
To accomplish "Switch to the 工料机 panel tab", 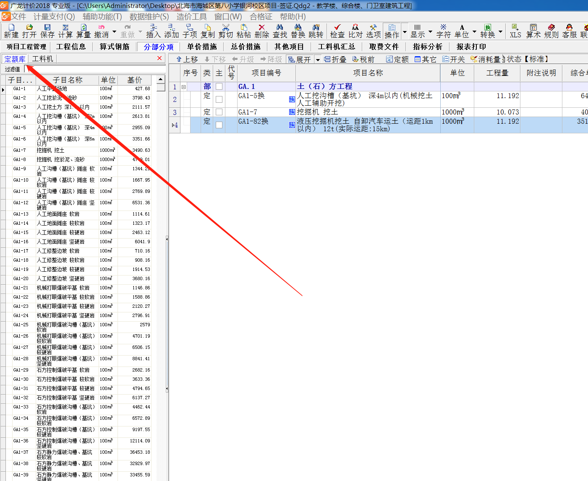I will pos(42,59).
